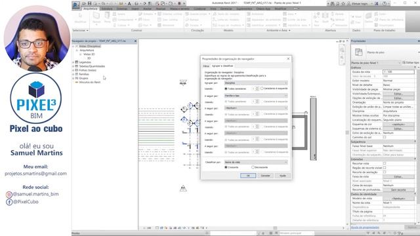Expand the Tabelas/Quantidades node

(73, 66)
